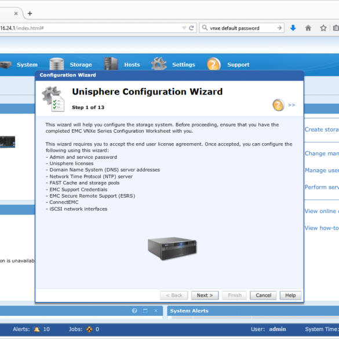339x339 pixels.
Task: Open the Create storage link
Action: click(x=322, y=129)
